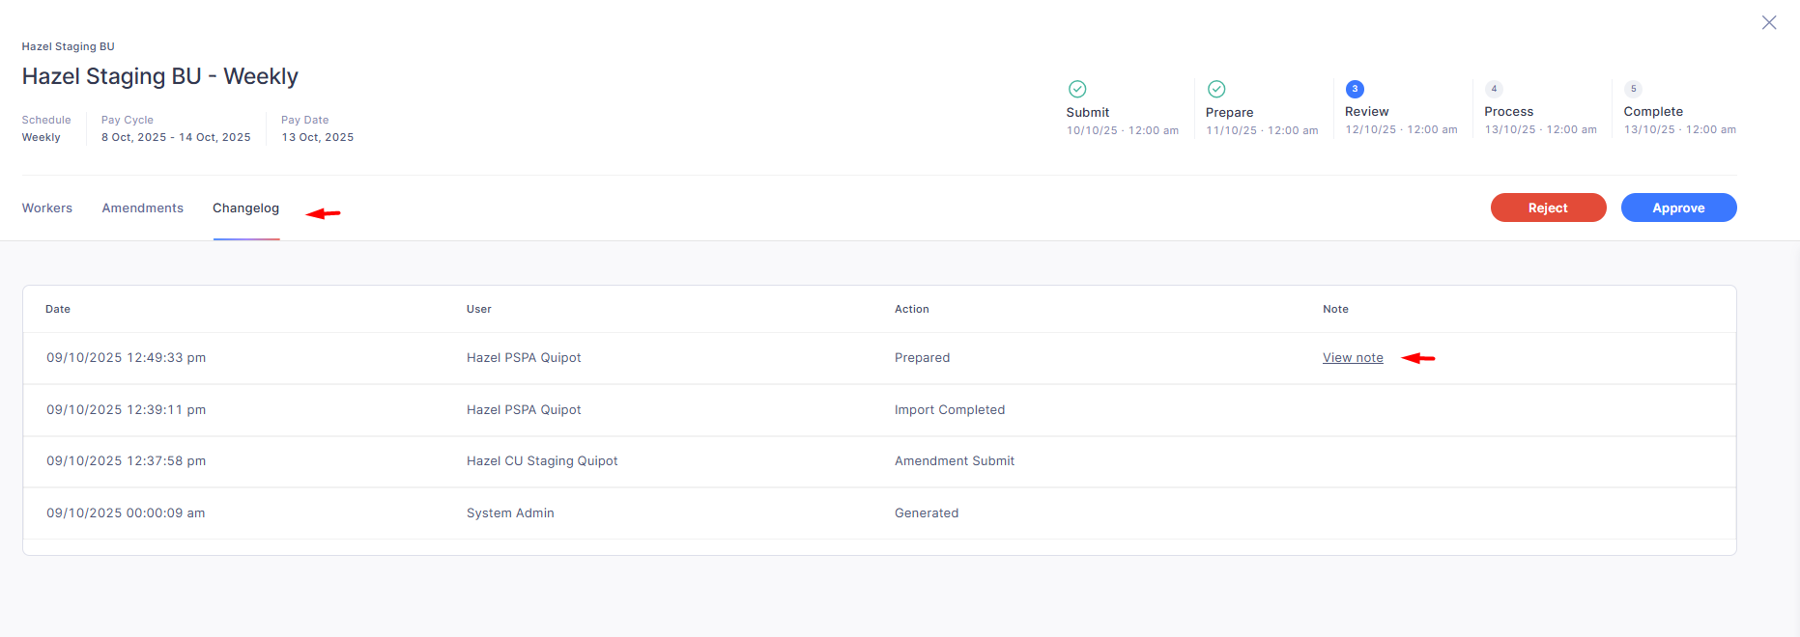Click the 11/10/25 12:00 am Prepare deadline
This screenshot has width=1800, height=637.
[1262, 130]
